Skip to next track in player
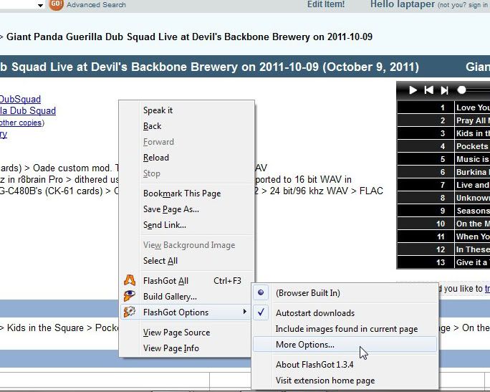The image size is (490, 392). point(444,90)
